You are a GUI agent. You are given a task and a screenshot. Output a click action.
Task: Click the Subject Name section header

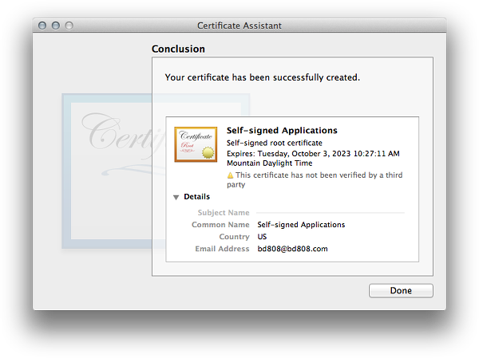[224, 213]
